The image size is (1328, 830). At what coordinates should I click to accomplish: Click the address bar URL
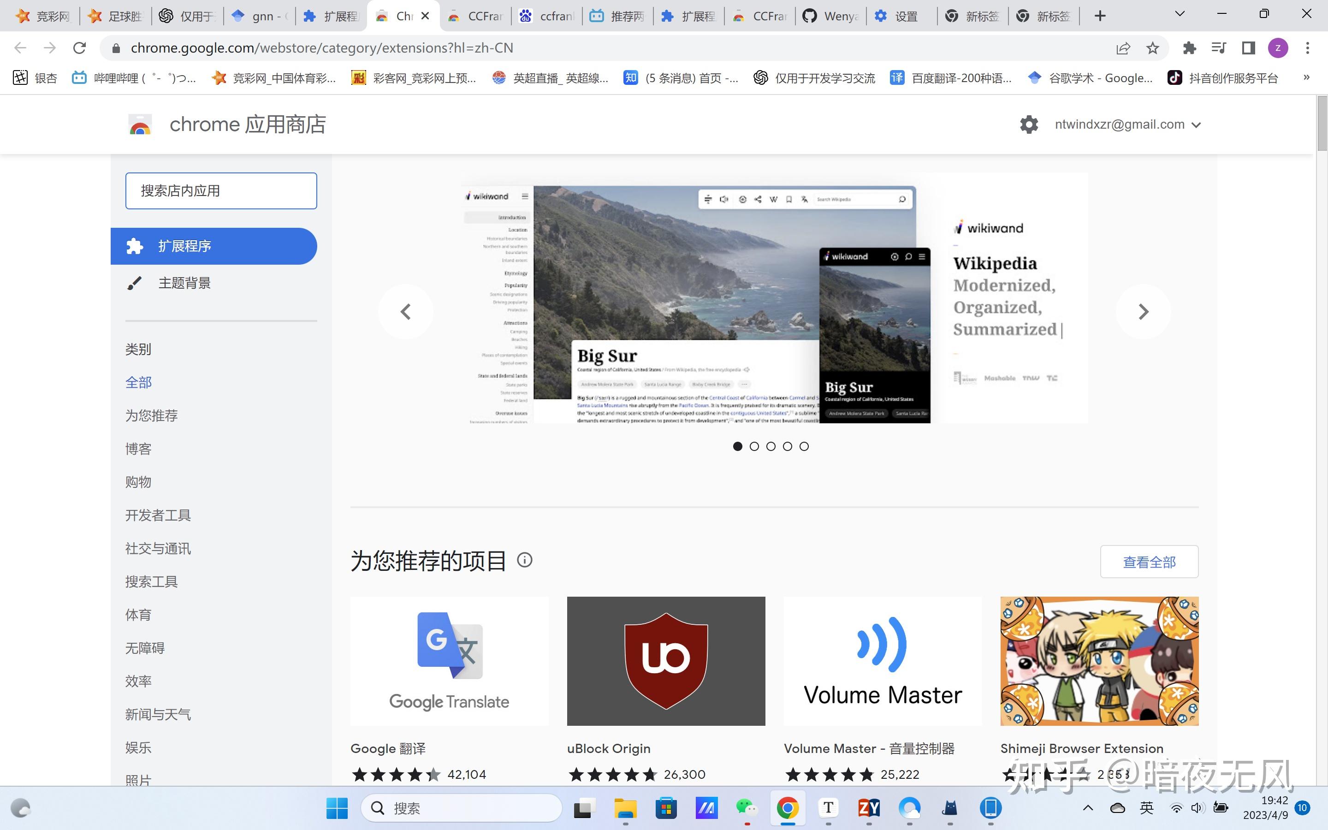tap(322, 48)
